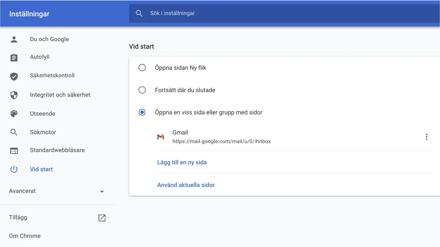Select the Du och Google person icon
Viewport: 440px width, 247px height.
[14, 39]
